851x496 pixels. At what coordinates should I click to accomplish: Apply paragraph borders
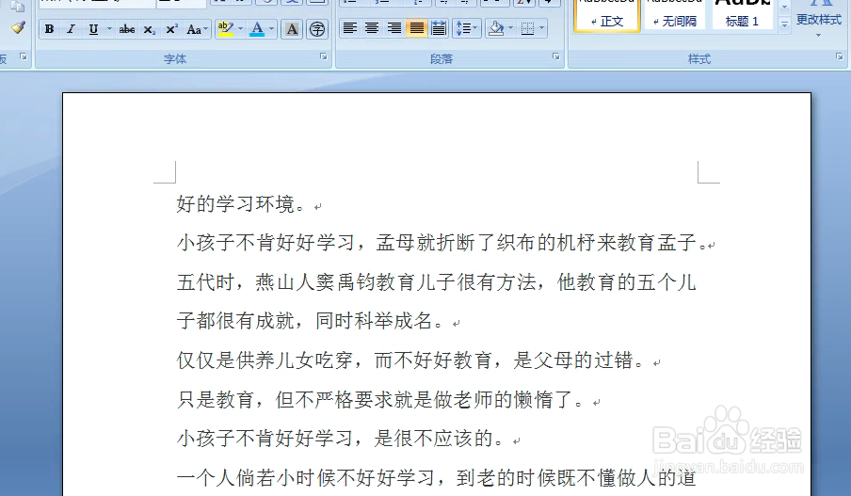[527, 28]
